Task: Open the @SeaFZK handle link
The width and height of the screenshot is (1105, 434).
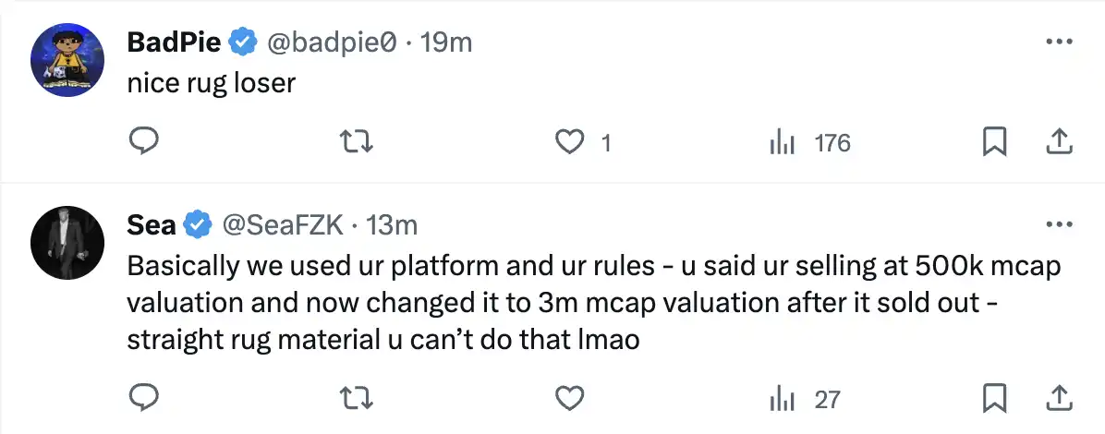Action: pyautogui.click(x=283, y=224)
